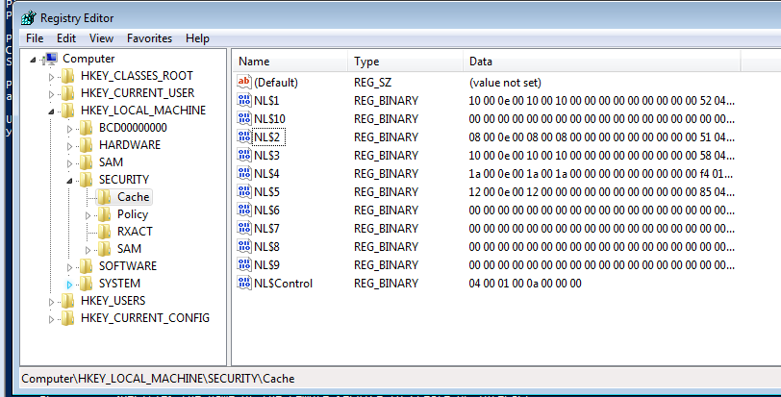The image size is (781, 397).
Task: Expand the HKEY_CURRENT_USER node
Action: 51,94
